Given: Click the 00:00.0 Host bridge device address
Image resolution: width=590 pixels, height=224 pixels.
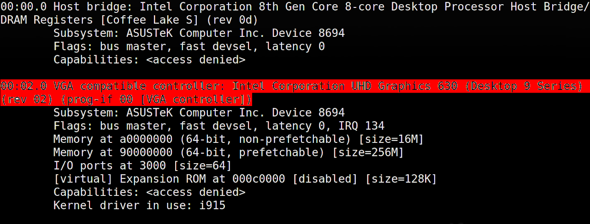Looking at the screenshot, I should [x=23, y=7].
